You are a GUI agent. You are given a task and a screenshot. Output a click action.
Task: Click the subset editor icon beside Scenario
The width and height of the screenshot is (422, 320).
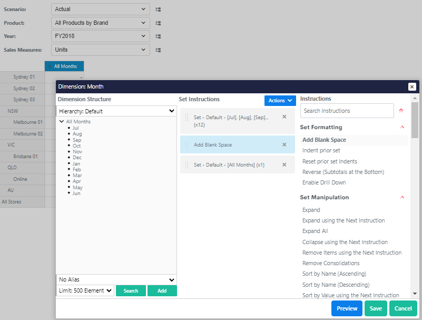point(158,9)
